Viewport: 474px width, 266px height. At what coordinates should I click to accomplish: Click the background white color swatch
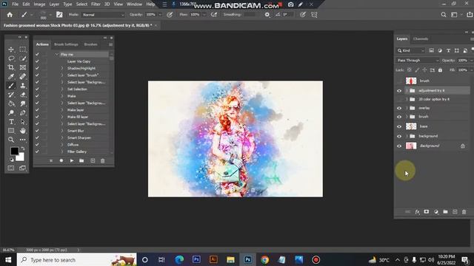pos(20,157)
